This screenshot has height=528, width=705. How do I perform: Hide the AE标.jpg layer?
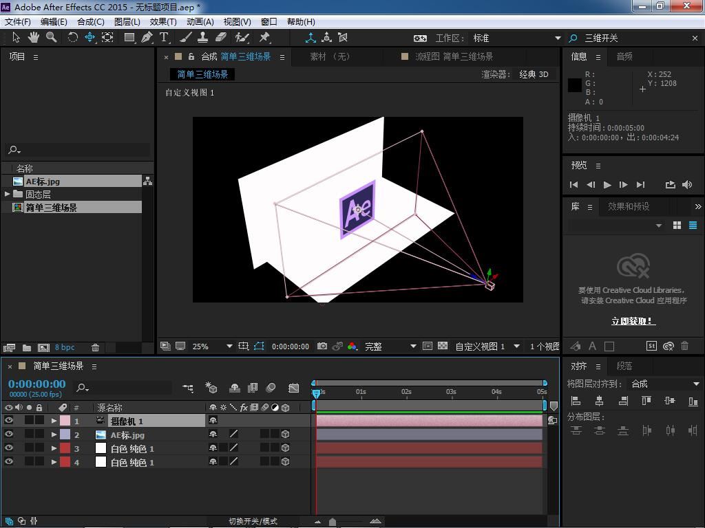tap(8, 434)
